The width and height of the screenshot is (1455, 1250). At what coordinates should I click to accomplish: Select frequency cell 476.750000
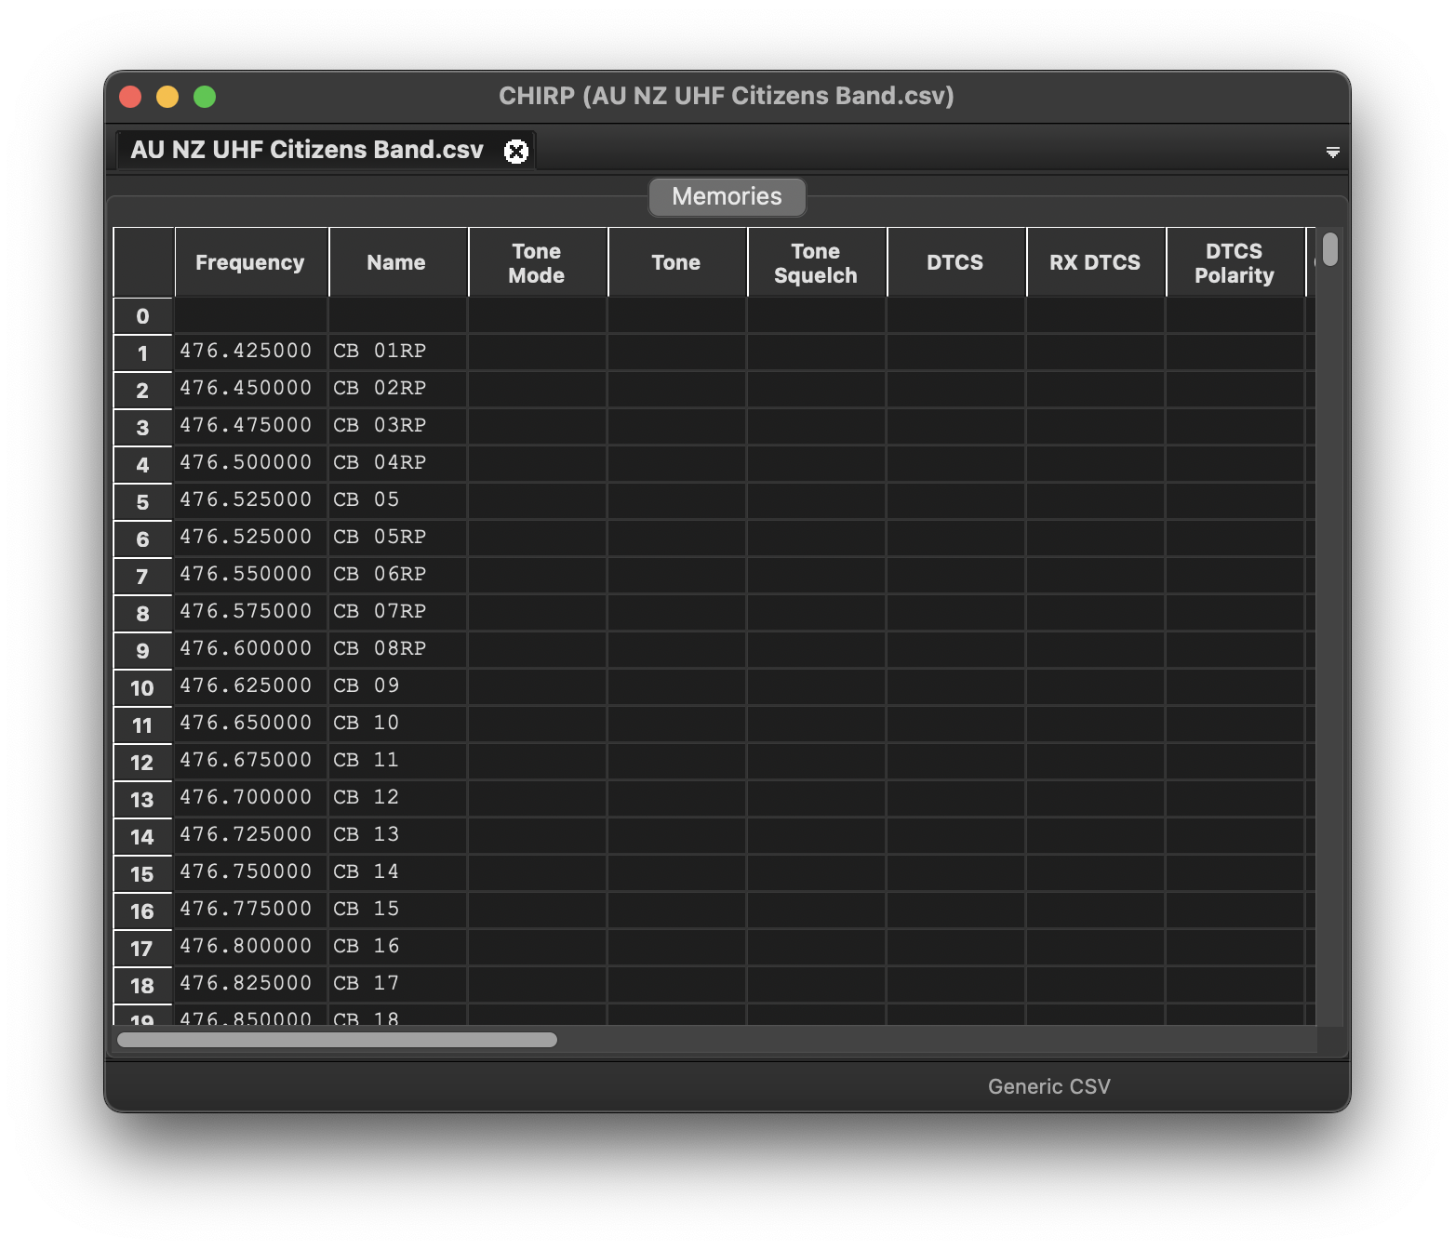251,872
